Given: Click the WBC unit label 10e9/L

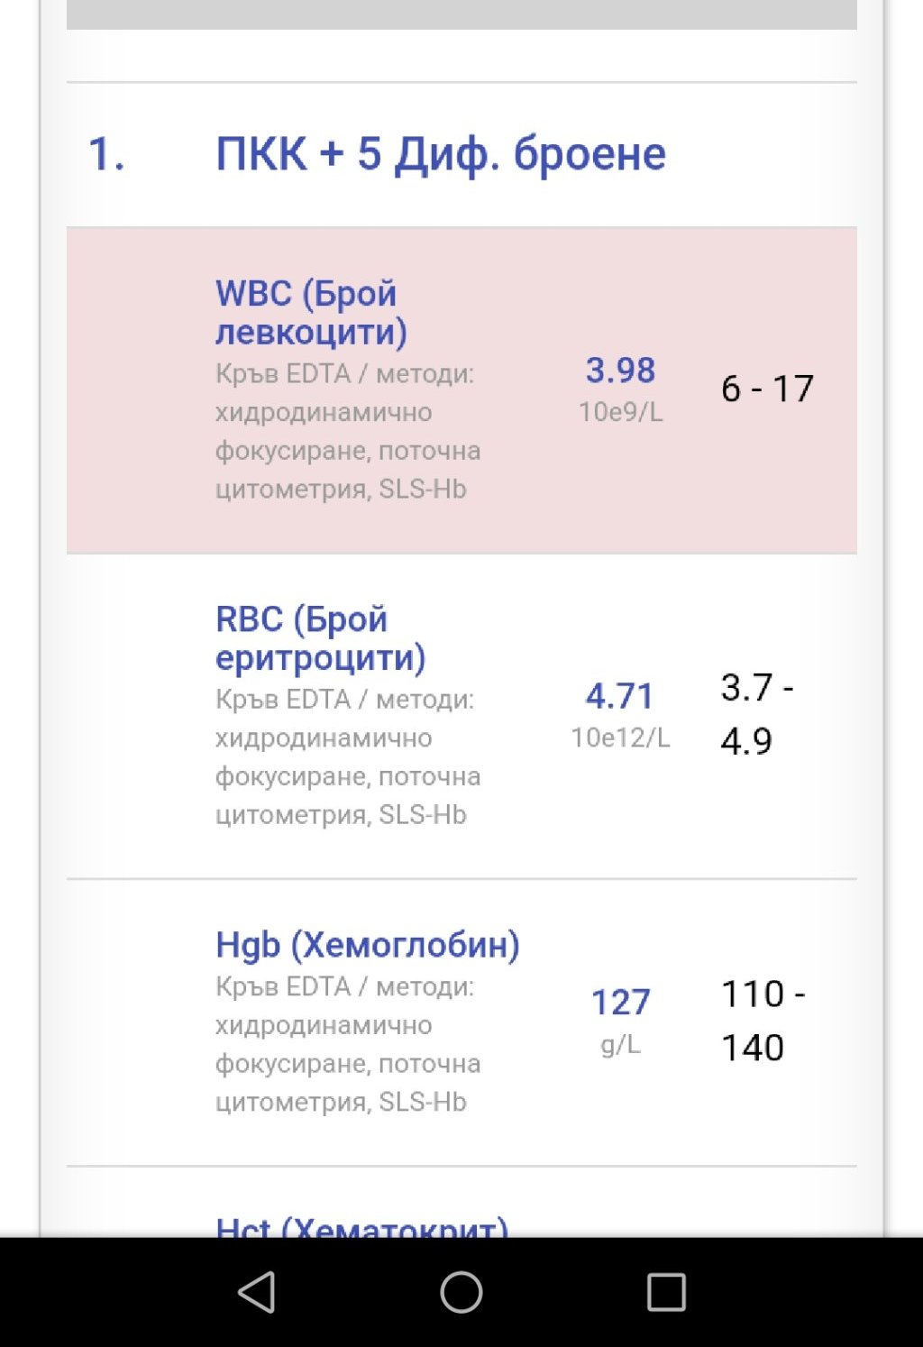Looking at the screenshot, I should [x=620, y=412].
